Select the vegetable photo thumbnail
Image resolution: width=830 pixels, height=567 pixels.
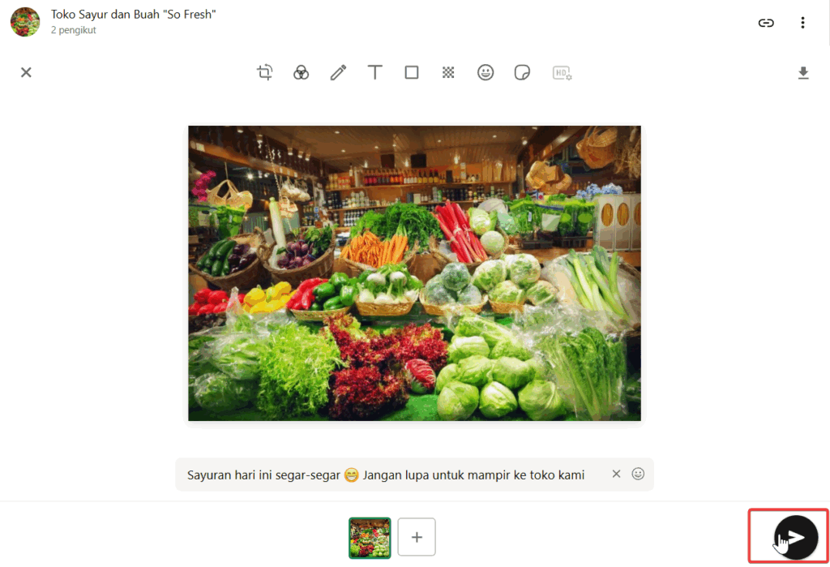point(370,537)
